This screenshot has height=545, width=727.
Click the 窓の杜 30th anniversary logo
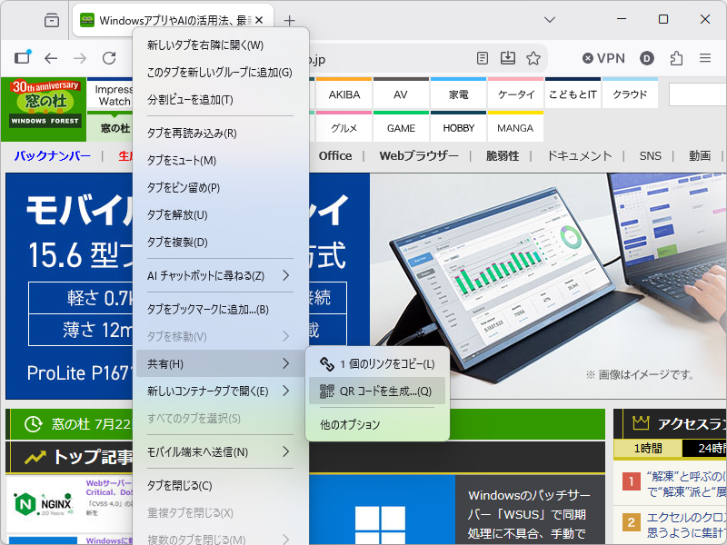[44, 109]
